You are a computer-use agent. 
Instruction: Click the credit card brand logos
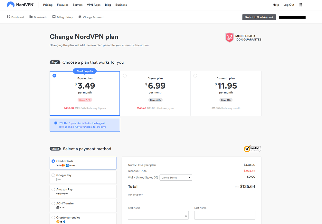pyautogui.click(x=65, y=166)
